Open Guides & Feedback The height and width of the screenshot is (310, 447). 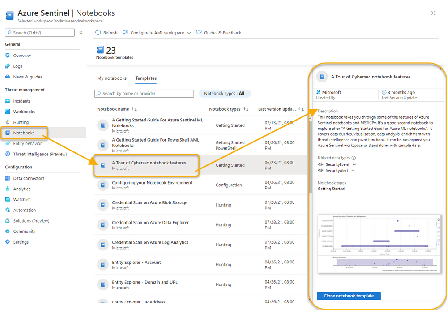point(222,32)
